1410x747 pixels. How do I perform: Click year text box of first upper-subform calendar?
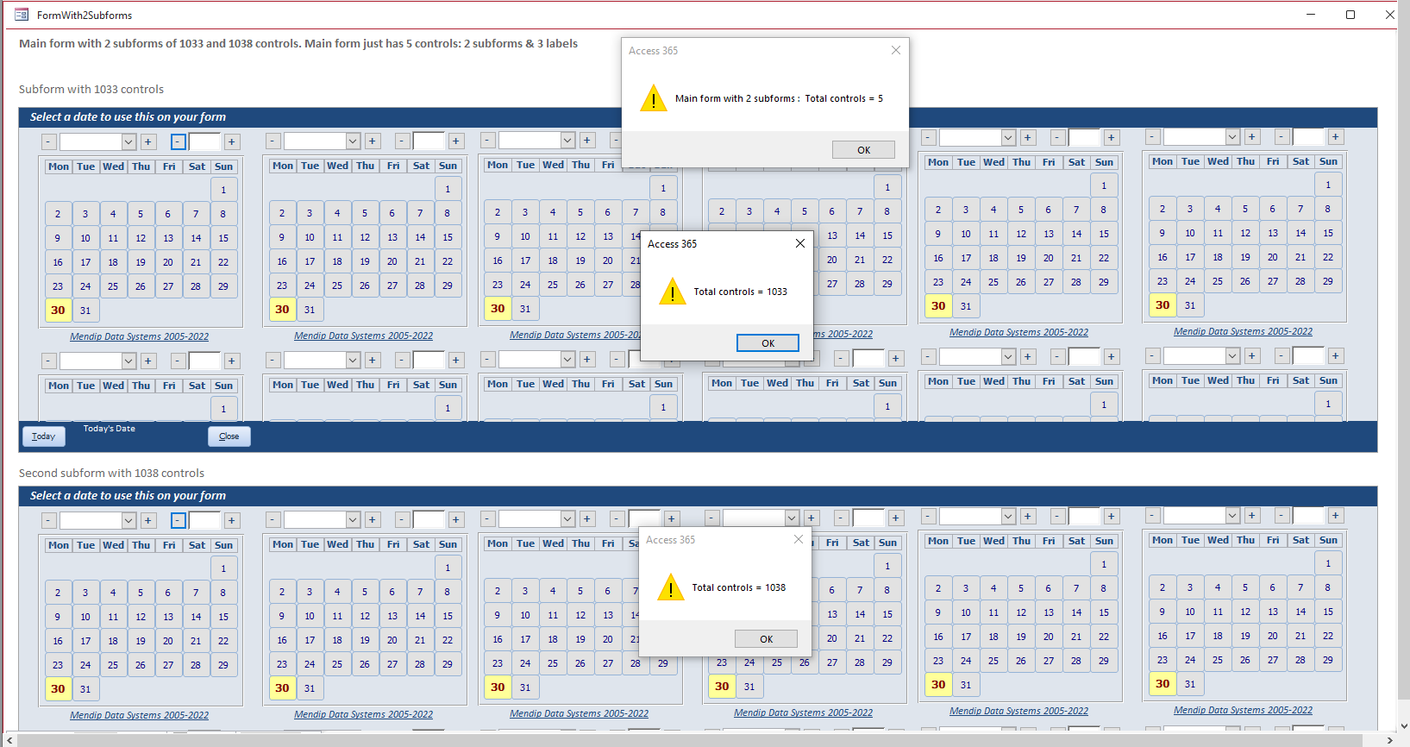[x=204, y=141]
